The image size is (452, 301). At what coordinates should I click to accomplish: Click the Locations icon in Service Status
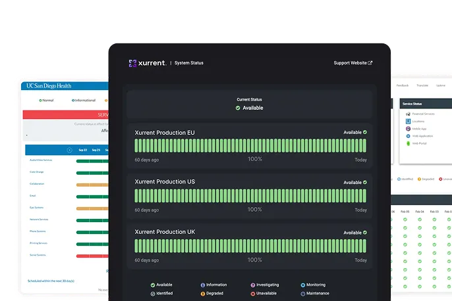click(x=408, y=122)
